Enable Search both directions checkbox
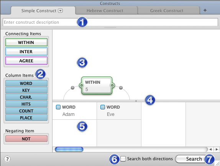Image resolution: width=220 pixels, height=166 pixels. click(x=123, y=159)
